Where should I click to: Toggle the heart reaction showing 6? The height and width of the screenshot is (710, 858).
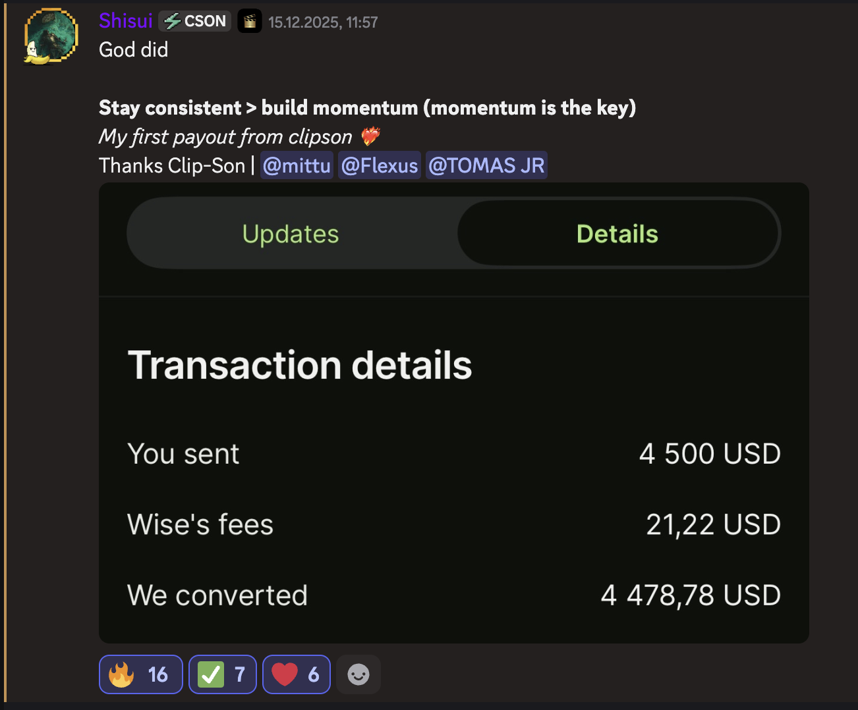coord(296,674)
